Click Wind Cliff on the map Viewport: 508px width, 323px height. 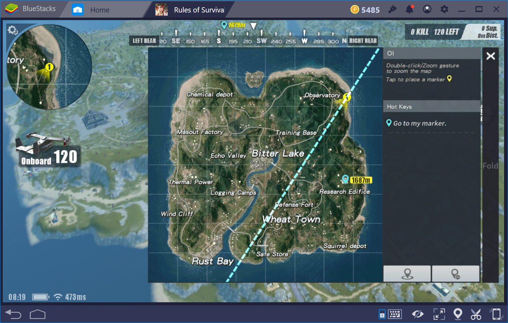pos(177,214)
